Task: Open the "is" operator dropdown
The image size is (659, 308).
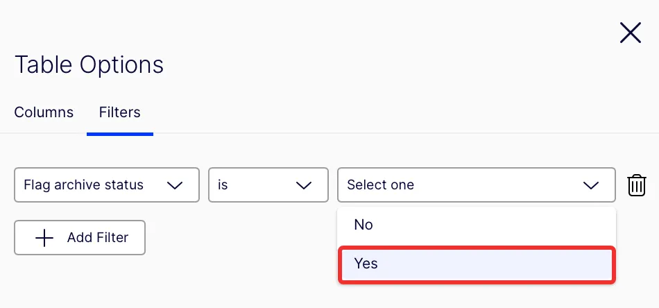Action: pyautogui.click(x=268, y=185)
